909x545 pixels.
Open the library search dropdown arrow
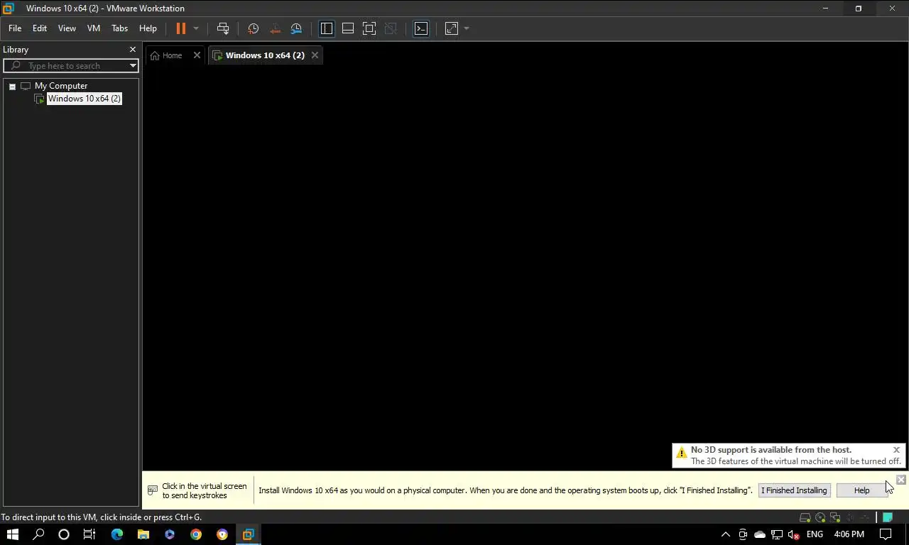coord(133,66)
